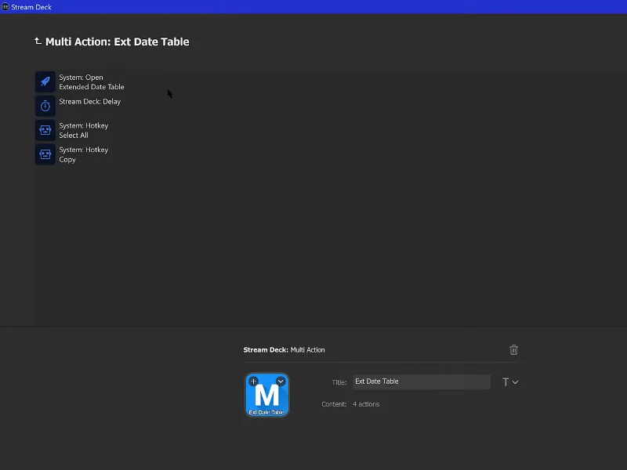This screenshot has height=470, width=627.
Task: Delete the Multi Action with trash icon
Action: tap(514, 349)
